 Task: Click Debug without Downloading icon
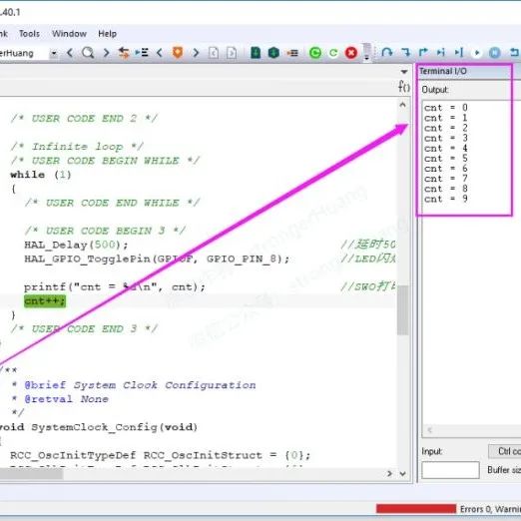[x=333, y=53]
